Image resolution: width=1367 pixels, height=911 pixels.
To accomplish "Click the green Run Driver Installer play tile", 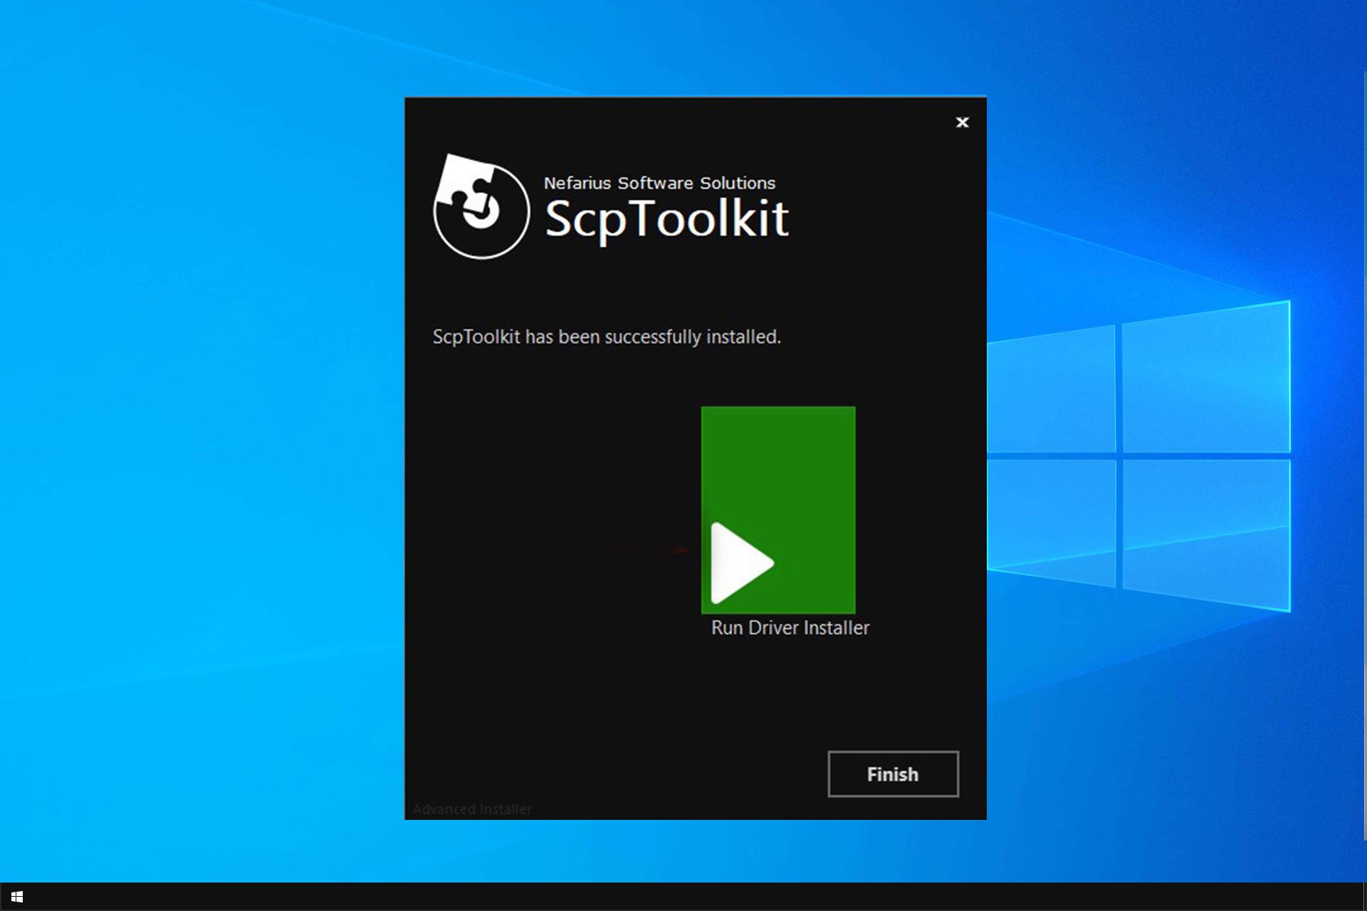I will point(778,510).
